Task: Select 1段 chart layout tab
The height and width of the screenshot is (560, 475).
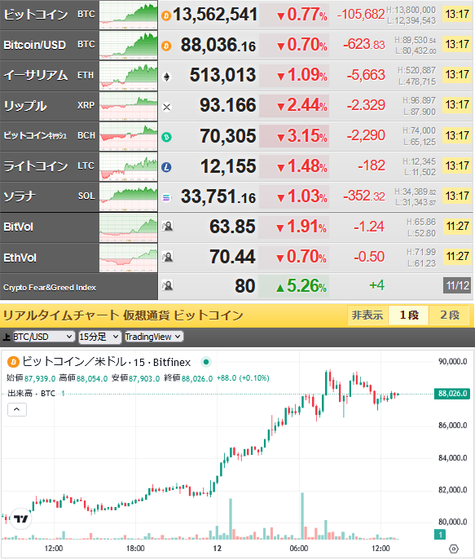Action: [409, 315]
